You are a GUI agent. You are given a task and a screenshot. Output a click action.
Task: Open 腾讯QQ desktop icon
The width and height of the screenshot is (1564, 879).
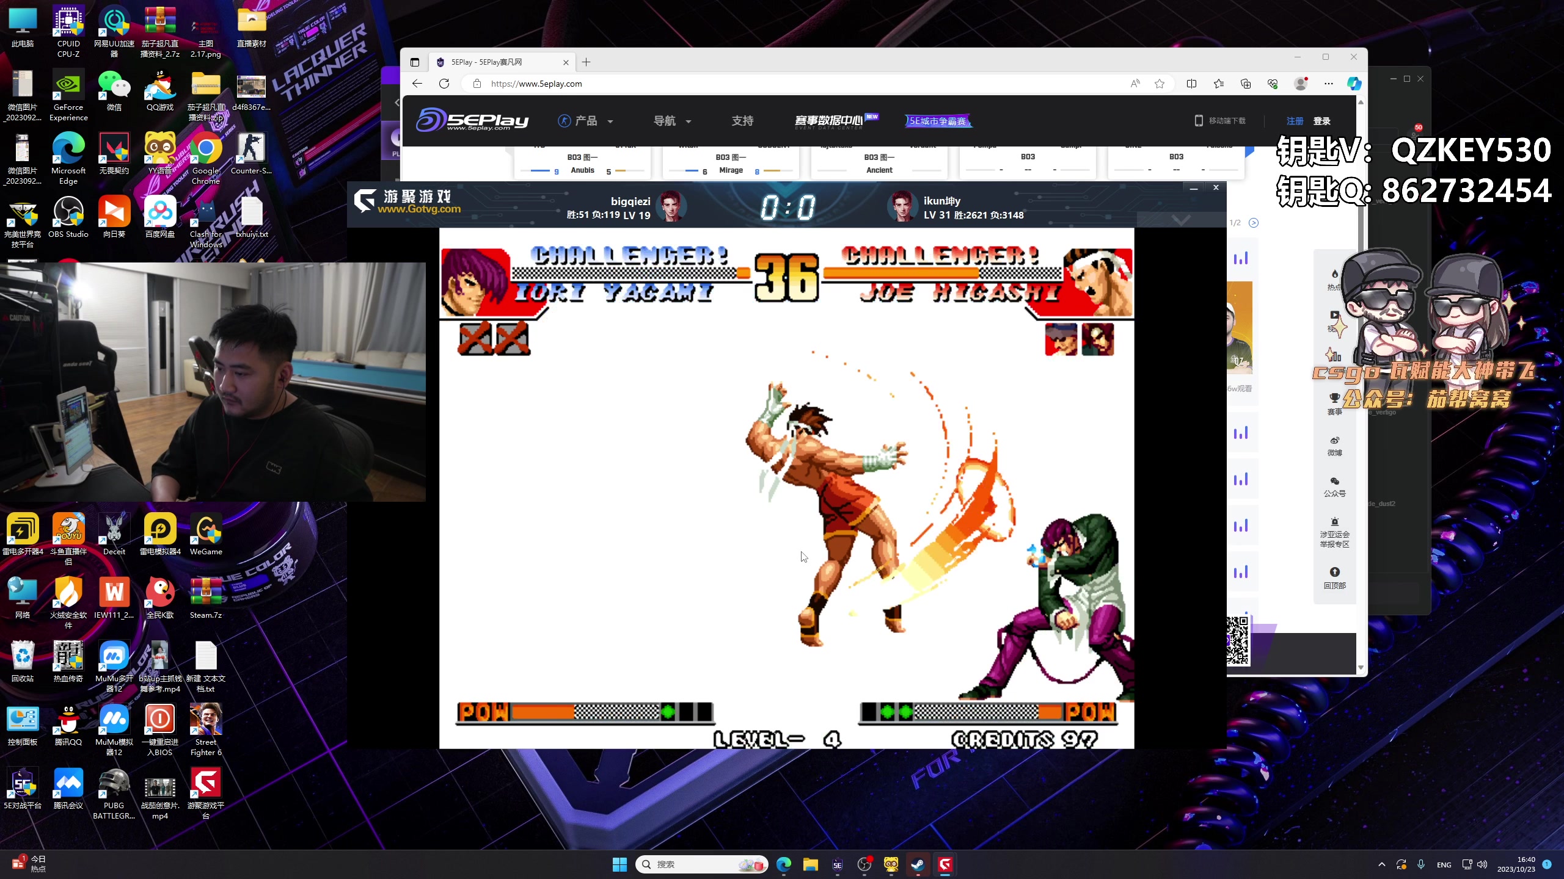68,725
